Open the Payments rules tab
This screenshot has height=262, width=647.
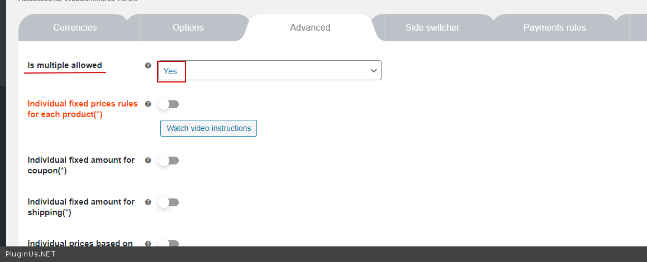[554, 27]
